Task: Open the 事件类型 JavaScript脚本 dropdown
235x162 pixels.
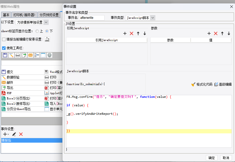Action: tap(152, 18)
